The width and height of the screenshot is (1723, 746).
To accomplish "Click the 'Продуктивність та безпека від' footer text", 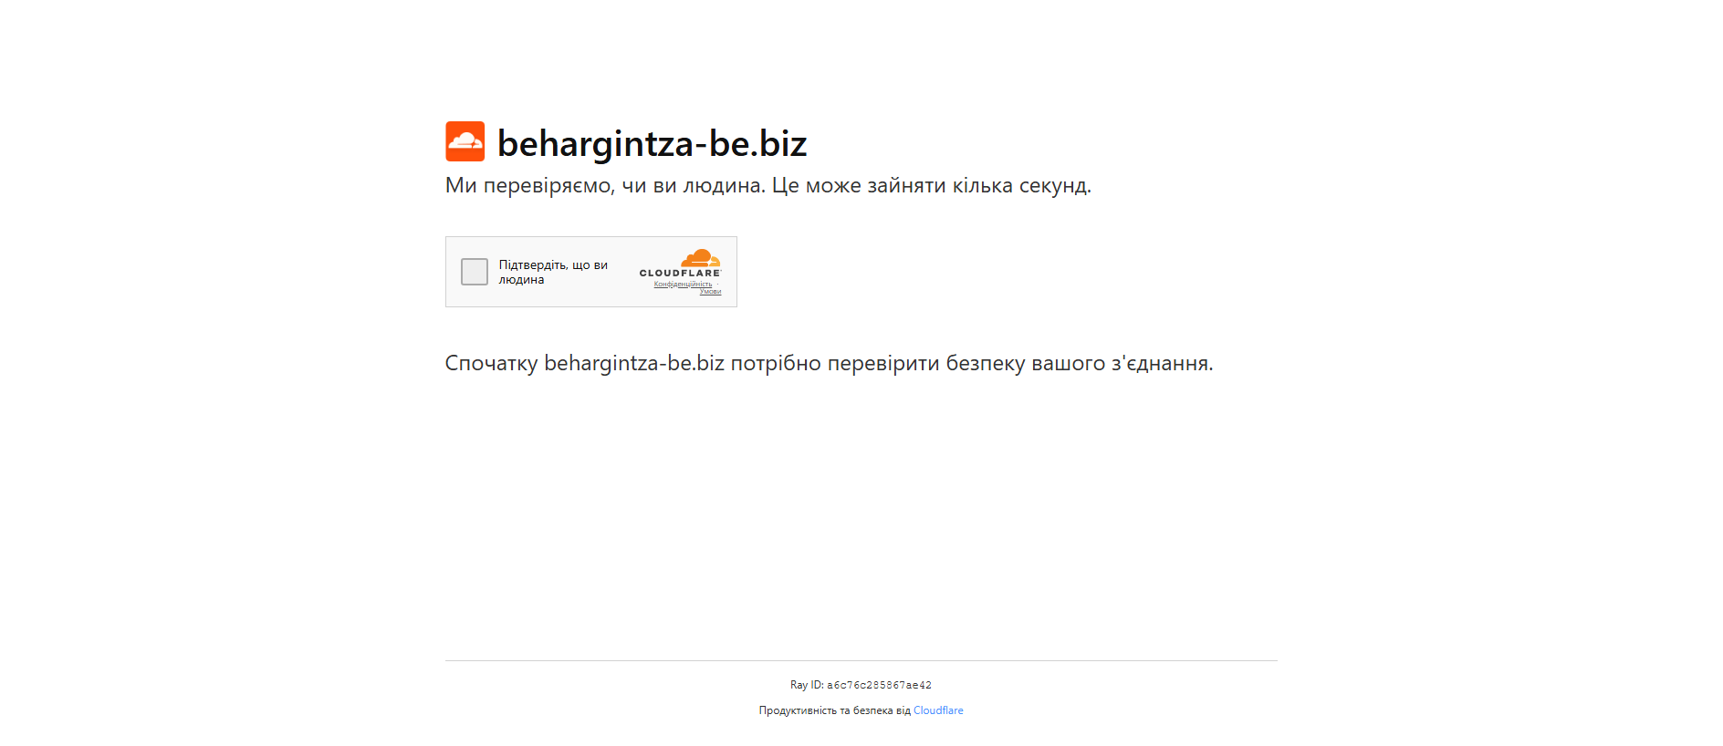I will [835, 710].
